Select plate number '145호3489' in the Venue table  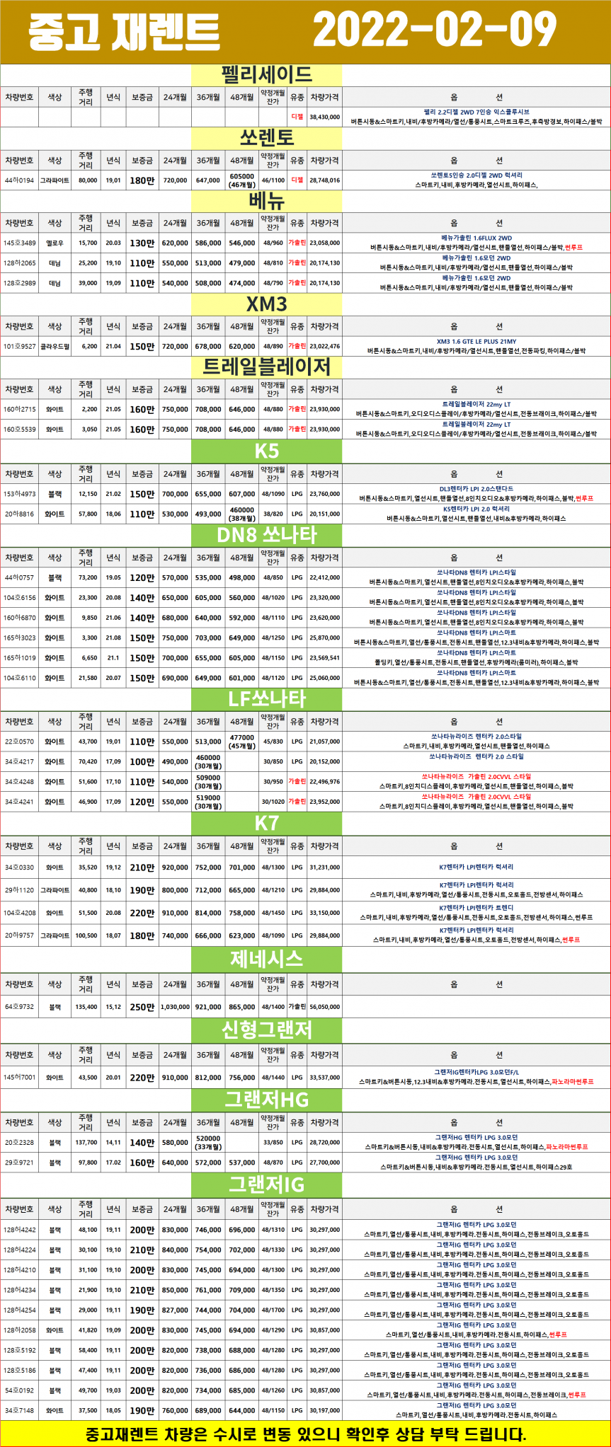19,243
